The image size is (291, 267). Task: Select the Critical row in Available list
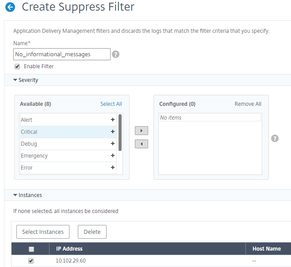69,132
